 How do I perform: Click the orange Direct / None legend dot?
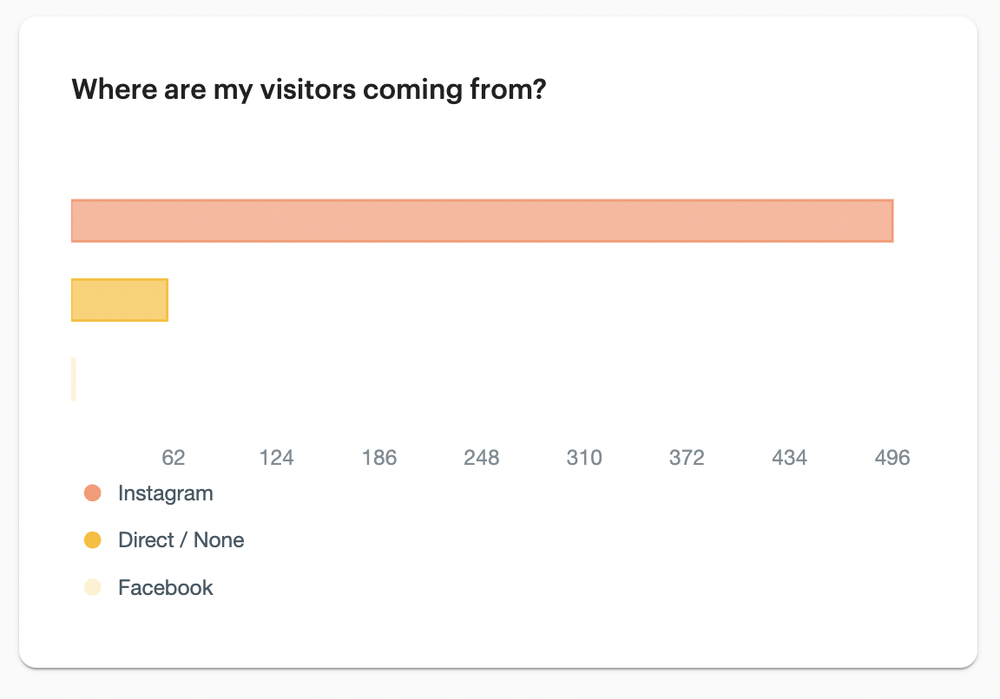pyautogui.click(x=92, y=540)
